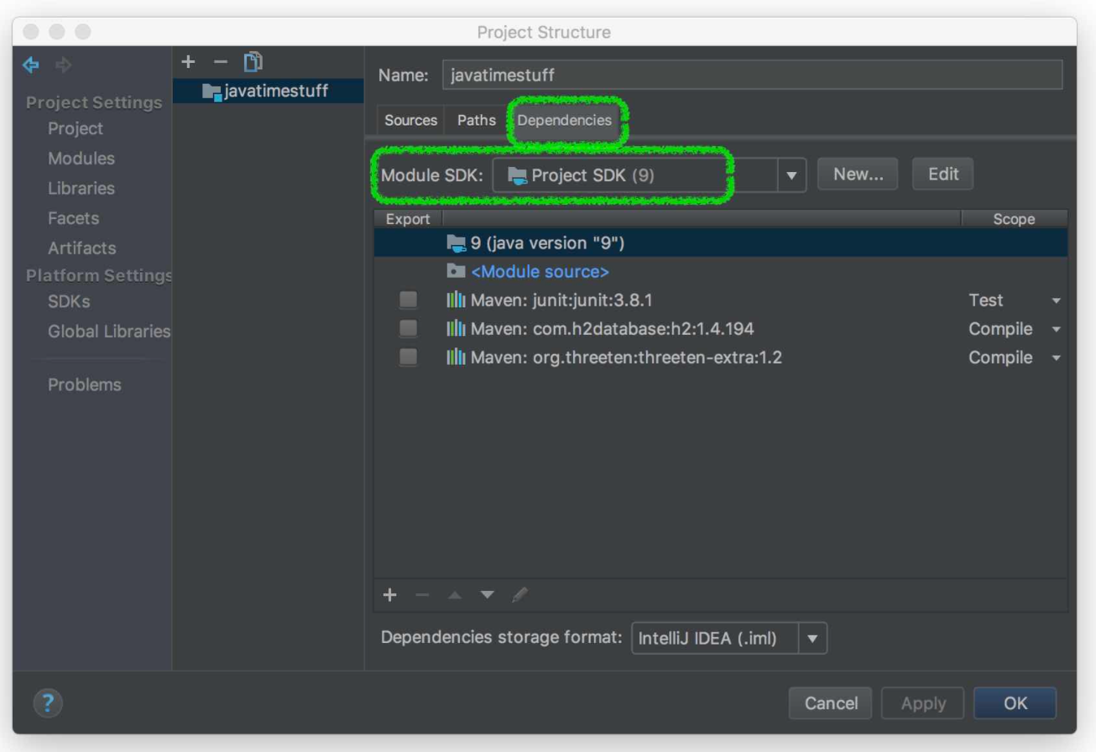Open Facets settings section
Image resolution: width=1096 pixels, height=752 pixels.
coord(73,218)
